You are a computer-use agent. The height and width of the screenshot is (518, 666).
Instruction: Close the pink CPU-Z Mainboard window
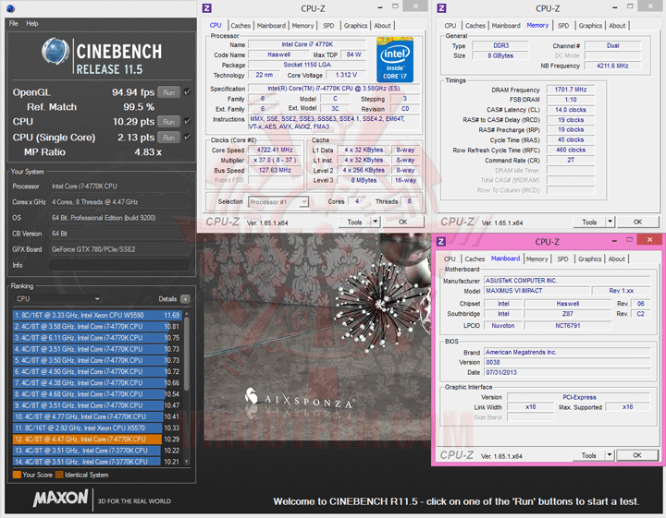(x=650, y=239)
